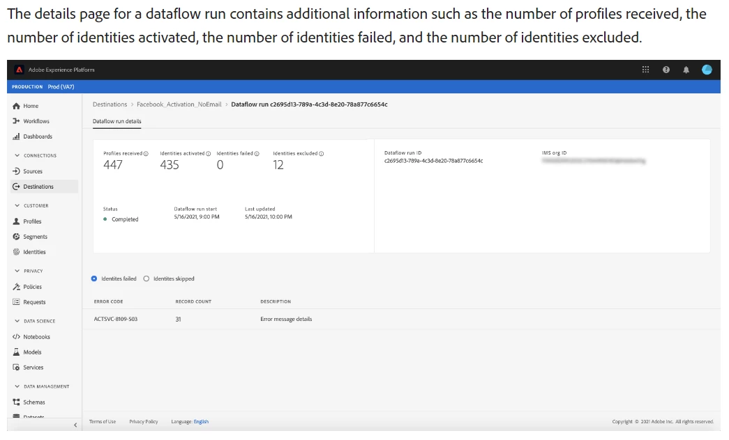Click the Home icon in sidebar

[16, 106]
